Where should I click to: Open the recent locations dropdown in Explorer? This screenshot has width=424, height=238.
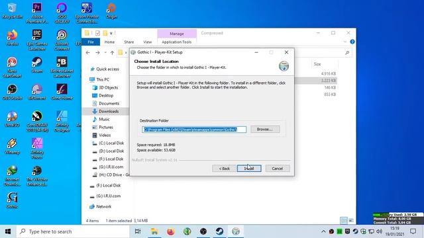(105, 53)
